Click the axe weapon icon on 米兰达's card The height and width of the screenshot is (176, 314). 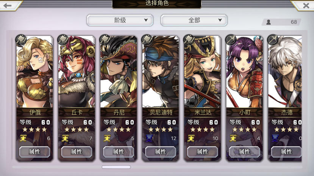point(189,40)
